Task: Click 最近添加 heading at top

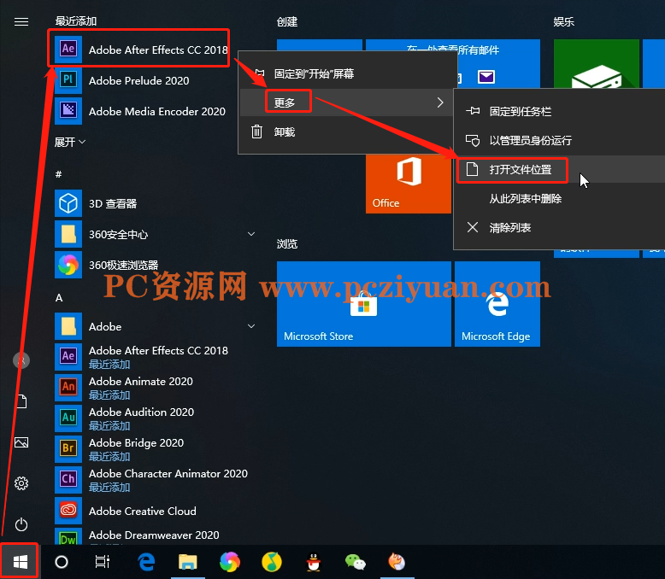Action: (x=76, y=20)
